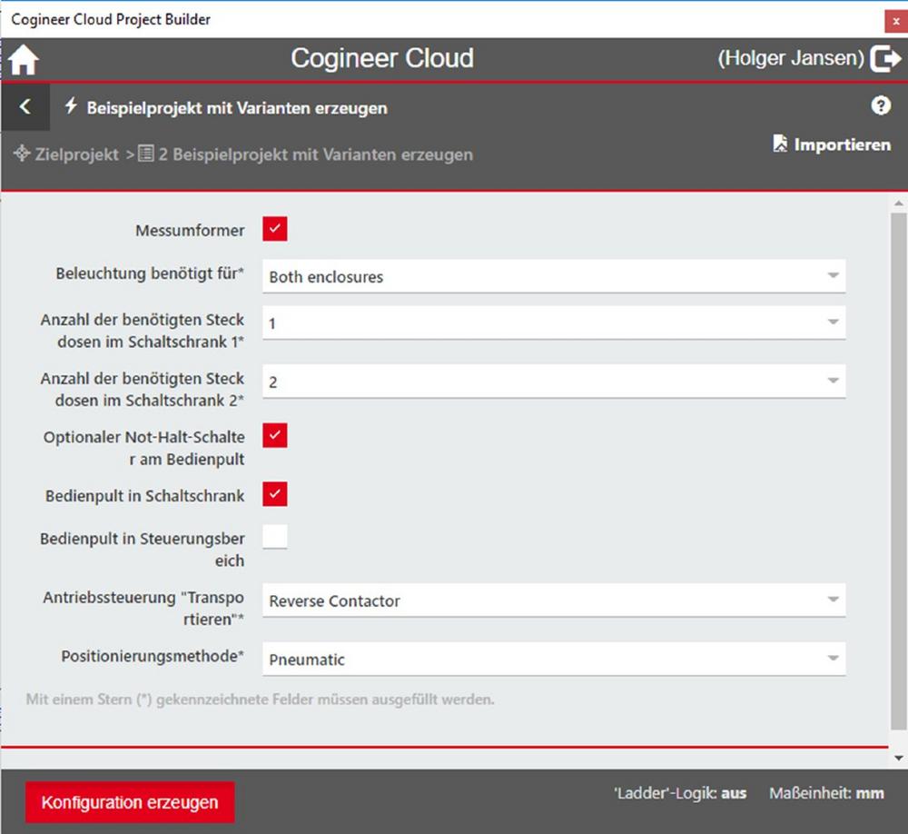Toggle Optionaler Not-Halt-Schalter am Bedienpult checkbox

275,435
